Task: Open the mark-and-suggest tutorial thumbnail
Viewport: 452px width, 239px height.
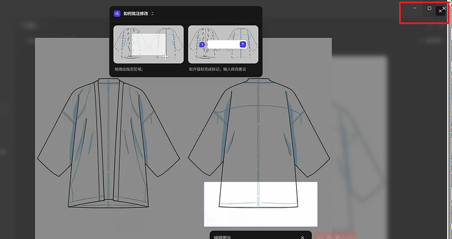Action: tap(223, 45)
